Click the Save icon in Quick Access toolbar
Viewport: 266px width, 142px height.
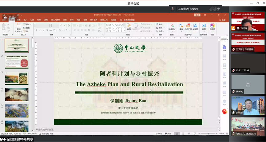(4, 15)
